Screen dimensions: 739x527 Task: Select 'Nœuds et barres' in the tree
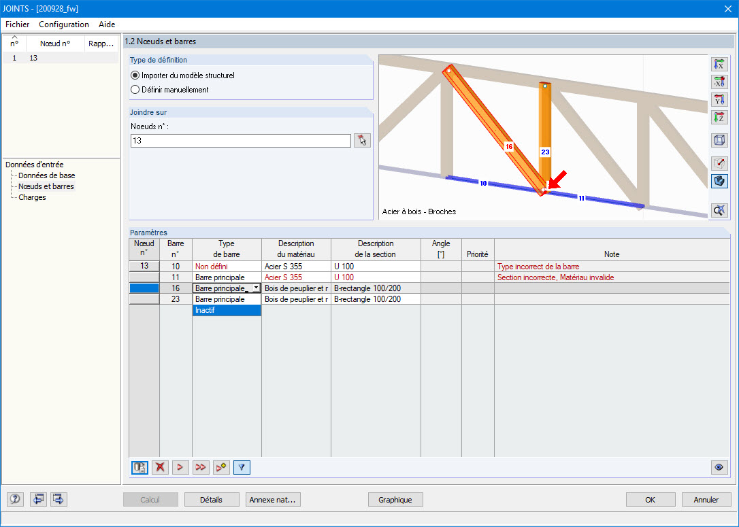tap(46, 186)
